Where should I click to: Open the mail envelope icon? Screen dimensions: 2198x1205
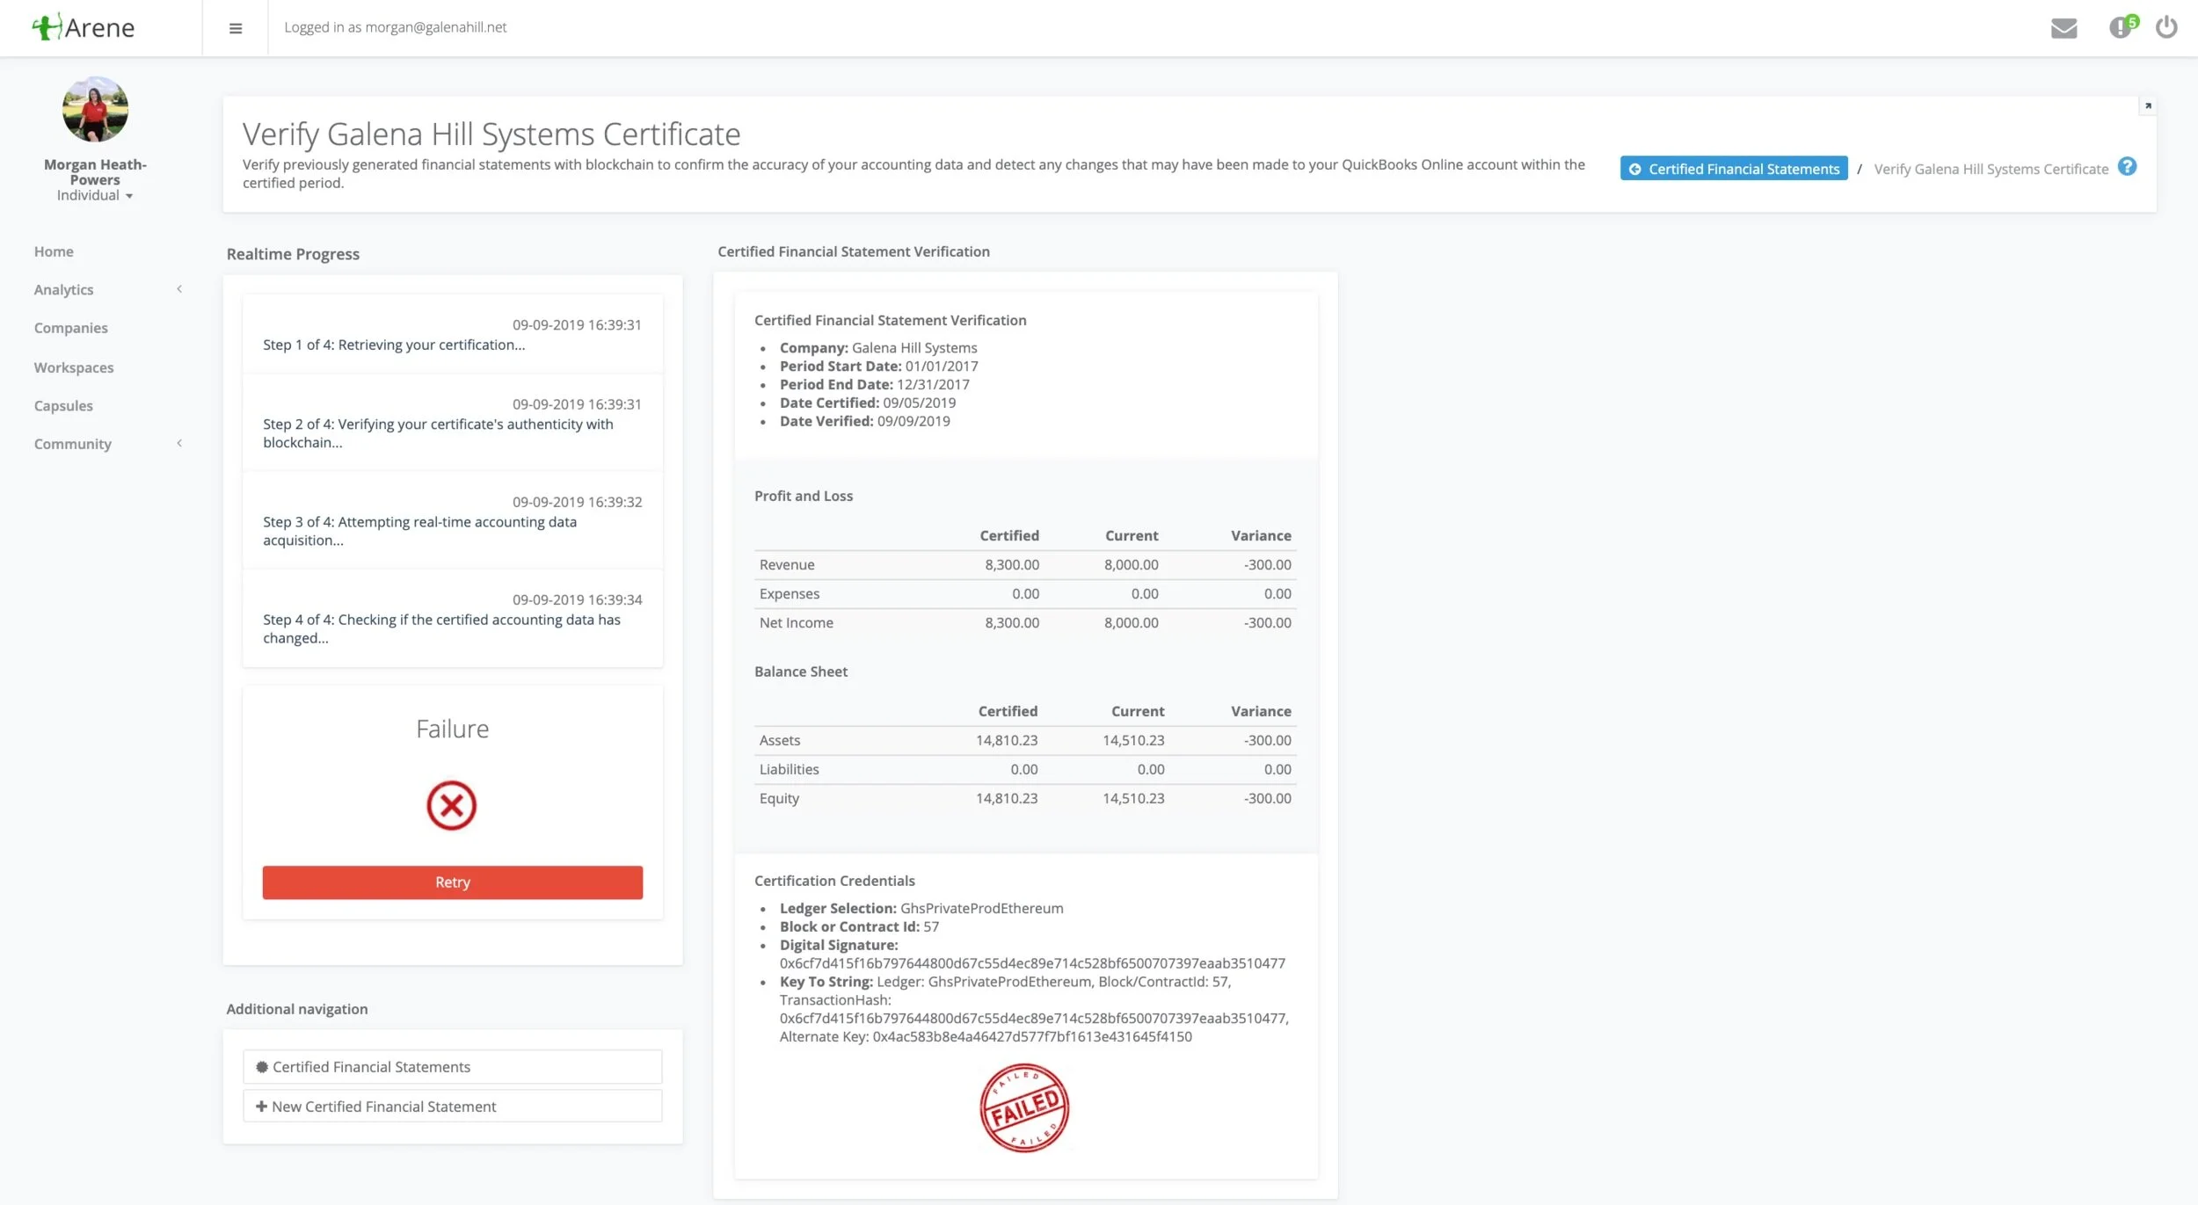tap(2063, 28)
